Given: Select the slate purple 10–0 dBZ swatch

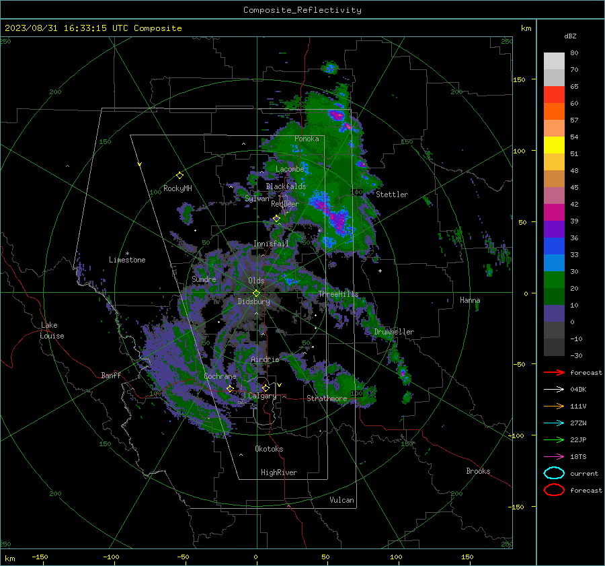Looking at the screenshot, I should coord(554,313).
